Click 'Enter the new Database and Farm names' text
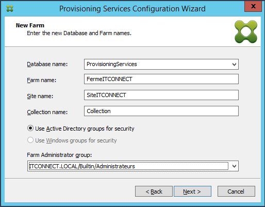265x207 pixels. click(x=79, y=33)
